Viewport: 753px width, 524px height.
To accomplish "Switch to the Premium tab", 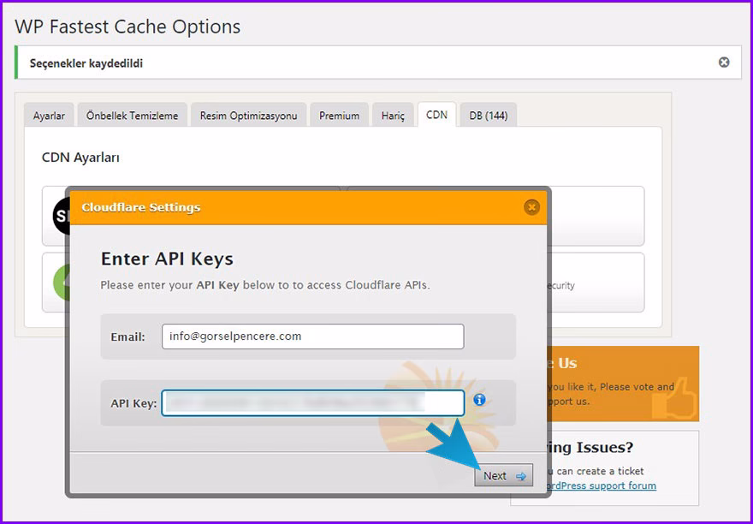I will (x=339, y=116).
